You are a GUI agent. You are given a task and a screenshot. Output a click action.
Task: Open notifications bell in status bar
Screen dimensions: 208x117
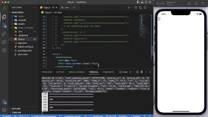click(x=149, y=116)
